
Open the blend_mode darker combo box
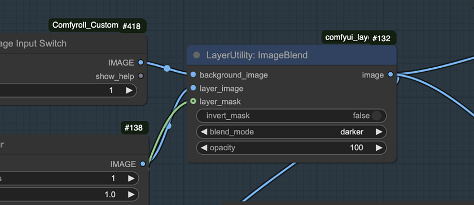tap(291, 132)
